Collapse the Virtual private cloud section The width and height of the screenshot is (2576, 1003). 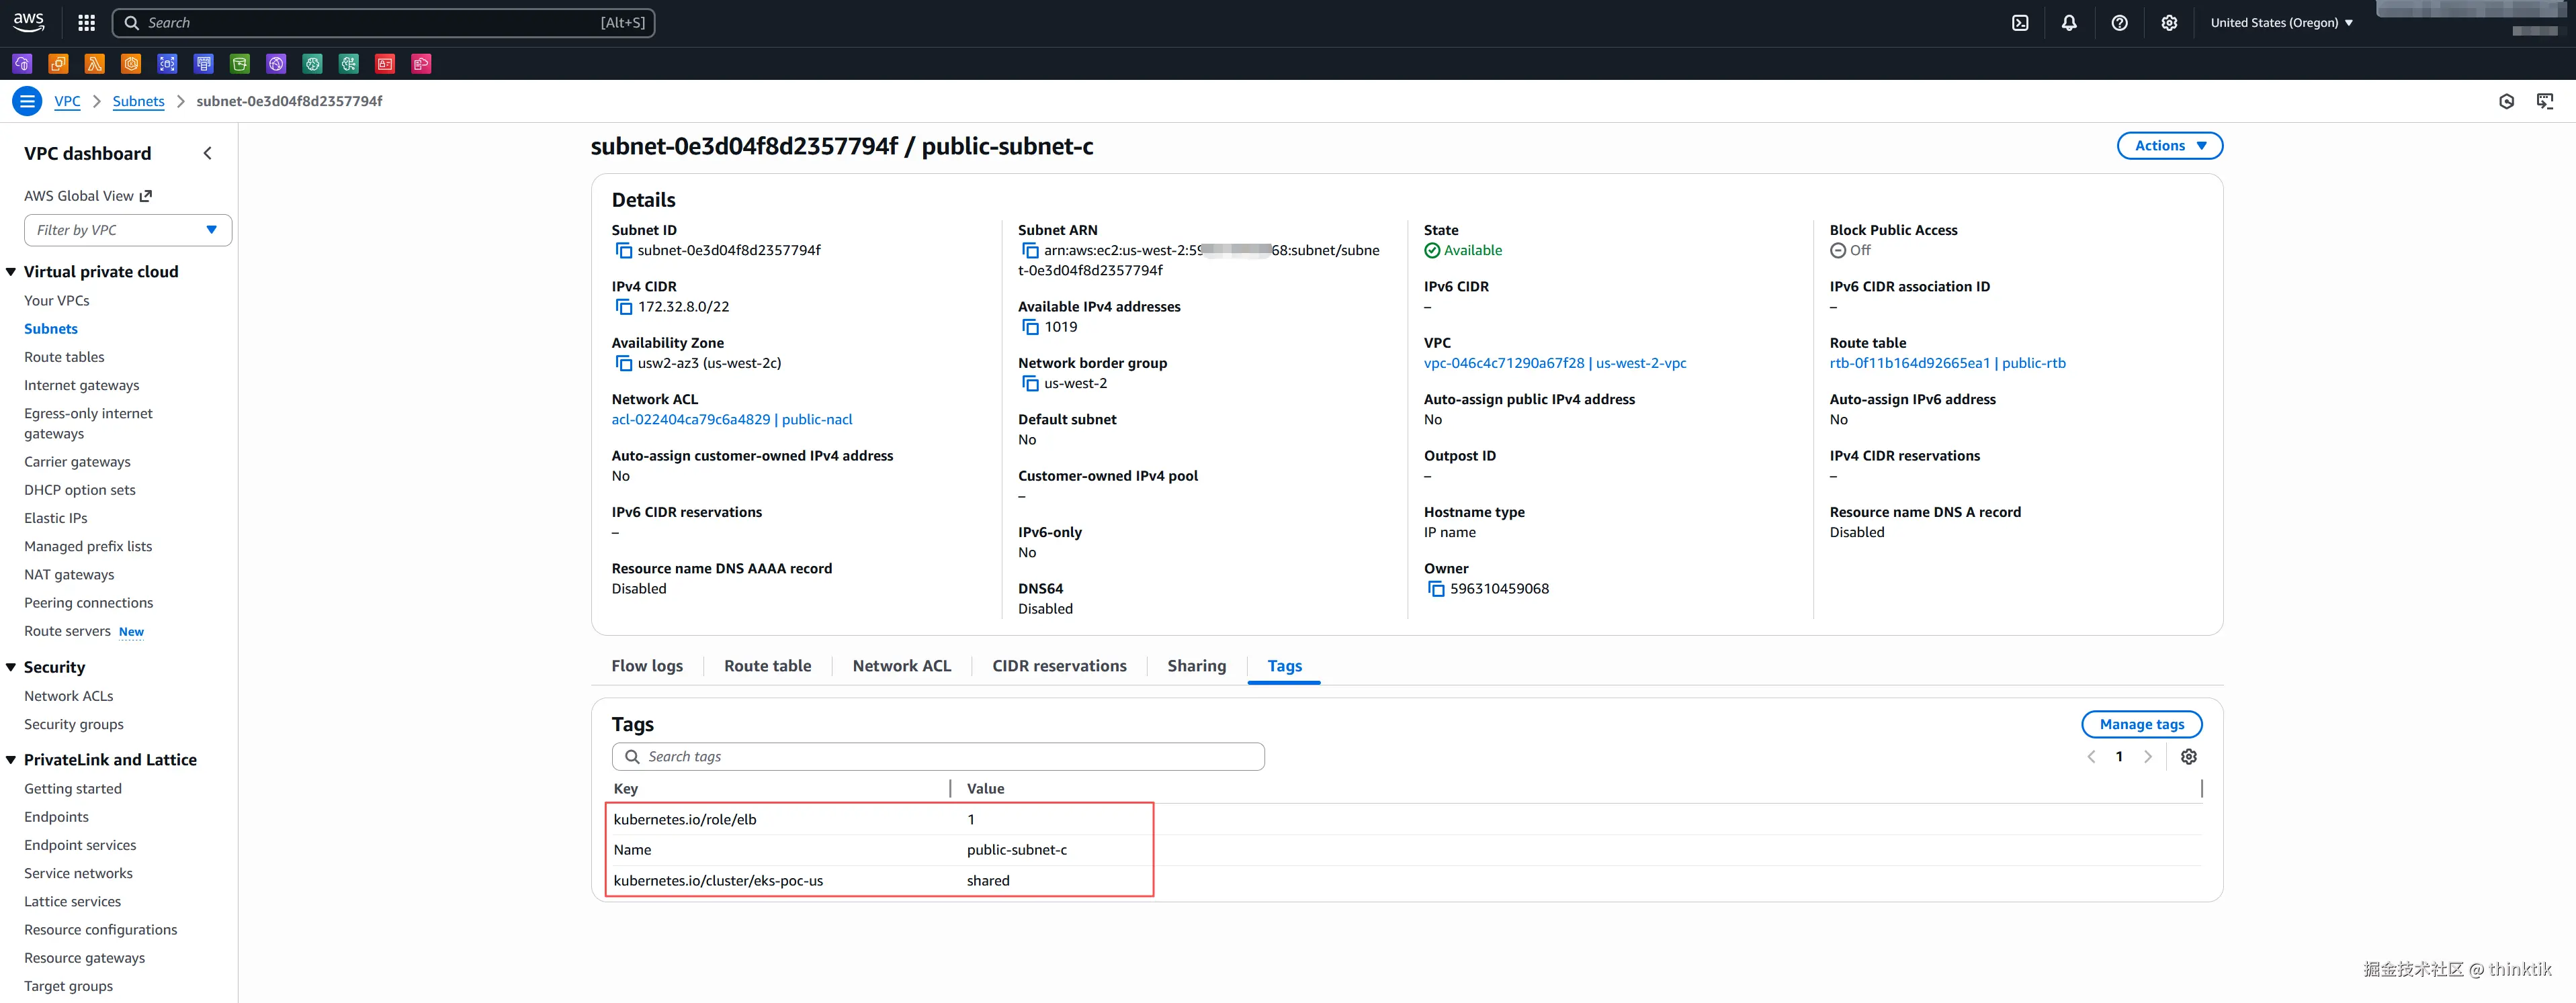tap(11, 272)
